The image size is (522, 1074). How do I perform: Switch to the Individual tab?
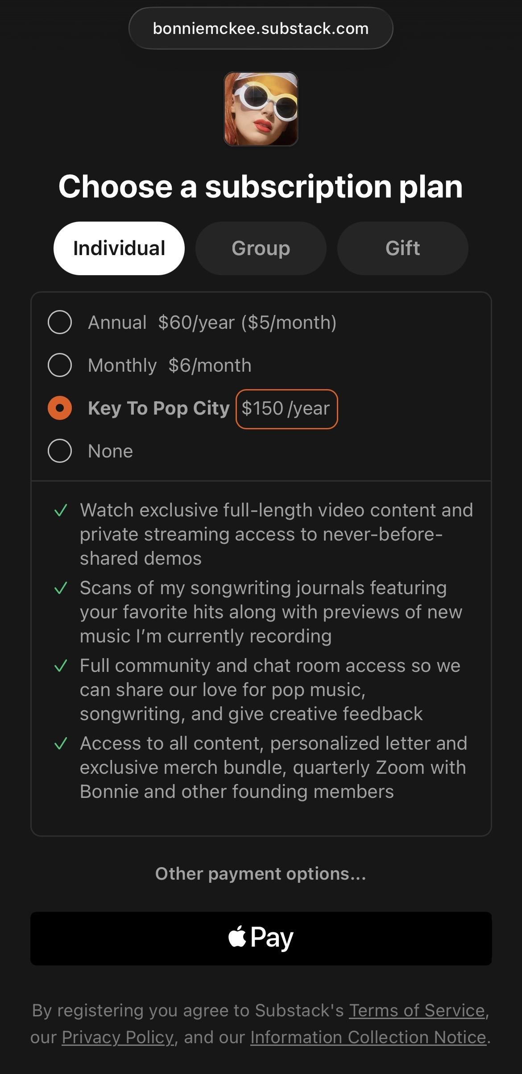pos(119,248)
